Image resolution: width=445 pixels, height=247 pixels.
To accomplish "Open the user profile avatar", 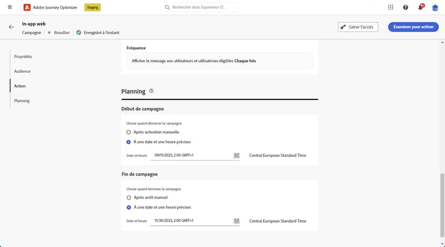I will [436, 7].
